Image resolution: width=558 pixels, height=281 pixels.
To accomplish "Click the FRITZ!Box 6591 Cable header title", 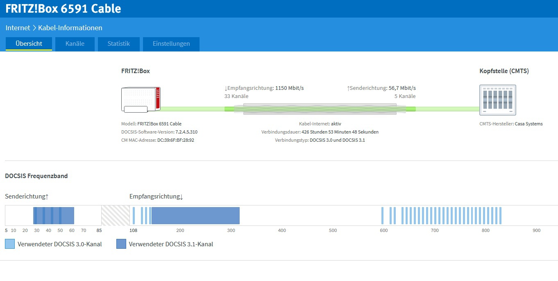I will click(x=63, y=9).
